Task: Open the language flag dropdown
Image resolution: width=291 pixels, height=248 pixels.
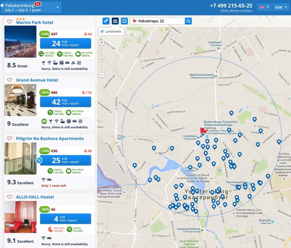Action: 264,7
